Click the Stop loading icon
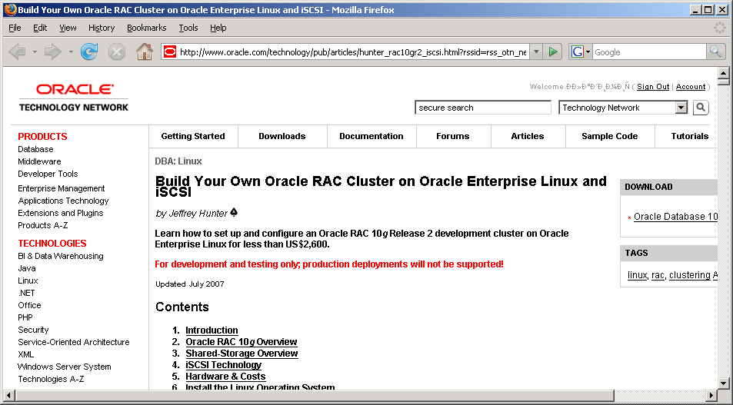 pyautogui.click(x=116, y=52)
